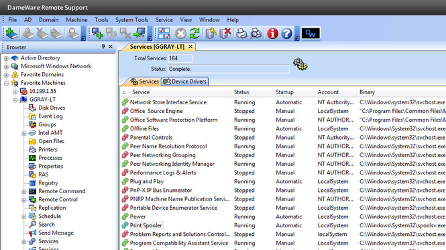Expand the Remote Command node
The image size is (446, 250).
tap(24, 192)
